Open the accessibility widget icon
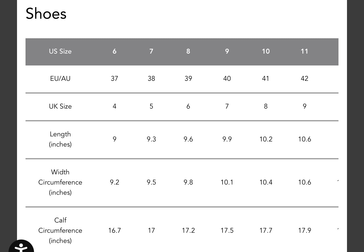The width and height of the screenshot is (364, 252). click(x=21, y=247)
